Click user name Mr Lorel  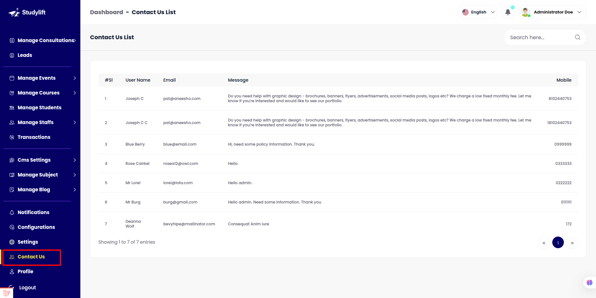coord(133,183)
